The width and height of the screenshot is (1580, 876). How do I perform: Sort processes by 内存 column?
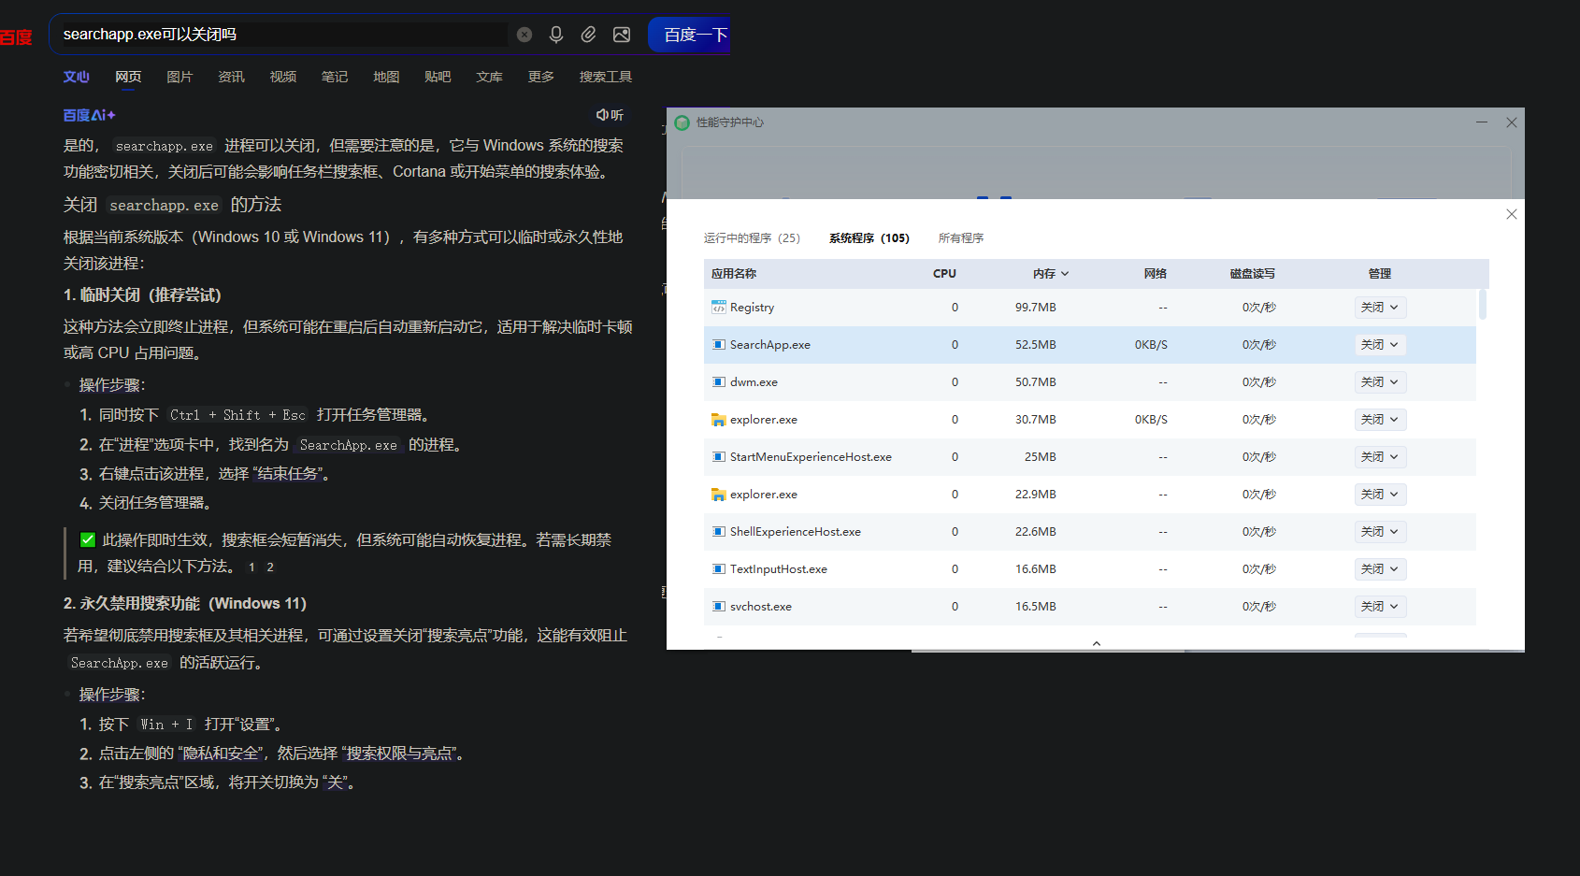tap(1051, 274)
